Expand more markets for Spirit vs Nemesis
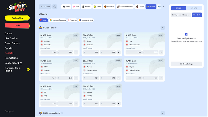This screenshot has height=117, width=208. click(119, 53)
